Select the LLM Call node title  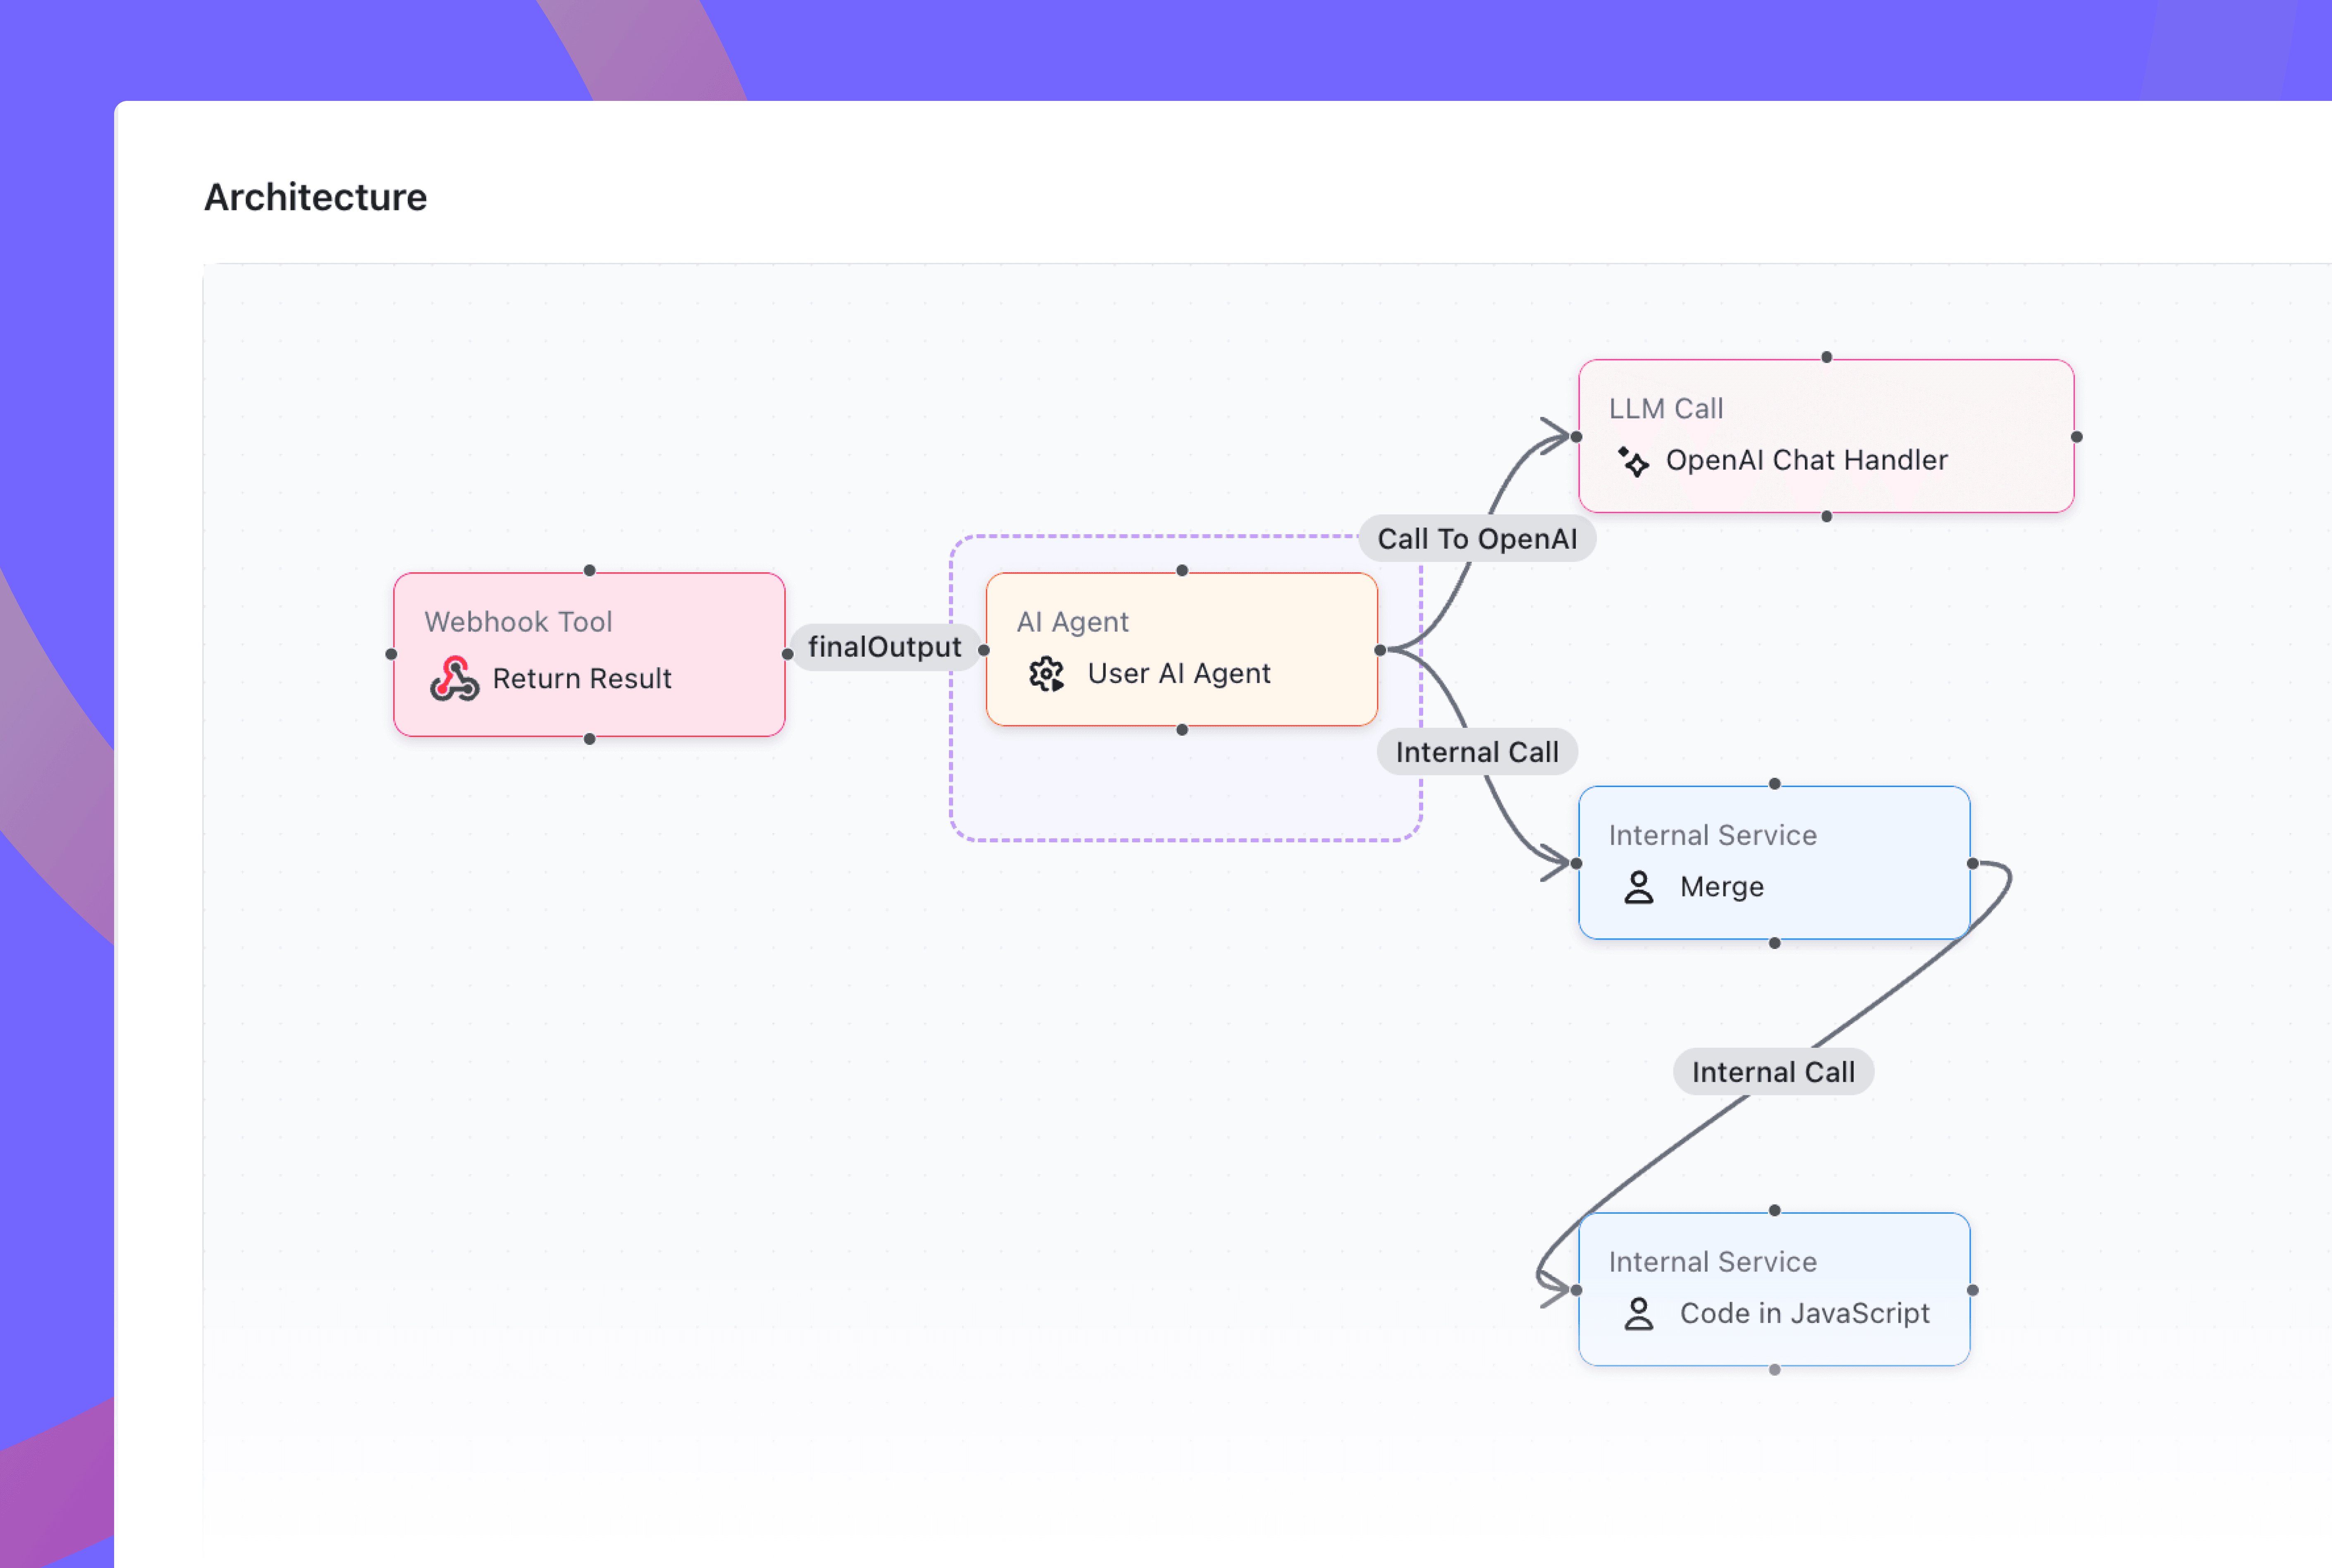(1665, 409)
